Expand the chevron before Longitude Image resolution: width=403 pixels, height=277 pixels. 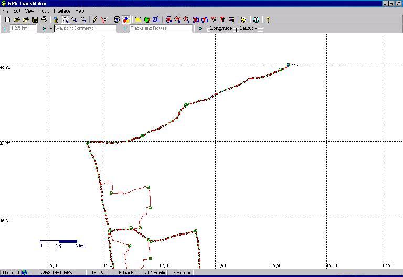[200, 29]
